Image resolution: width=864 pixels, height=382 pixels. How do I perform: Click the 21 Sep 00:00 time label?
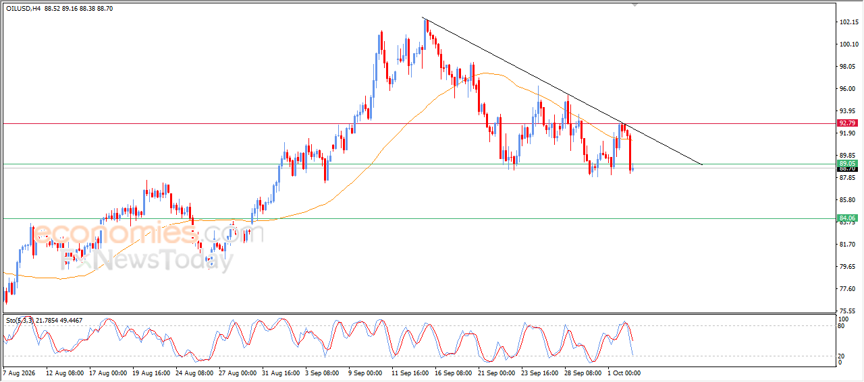pos(496,373)
